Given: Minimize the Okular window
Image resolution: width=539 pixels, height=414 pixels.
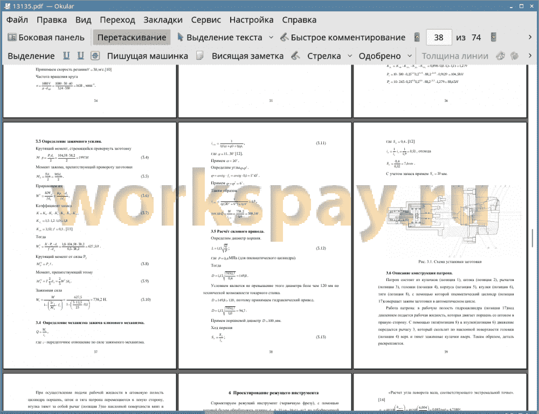Looking at the screenshot, I should click(511, 6).
